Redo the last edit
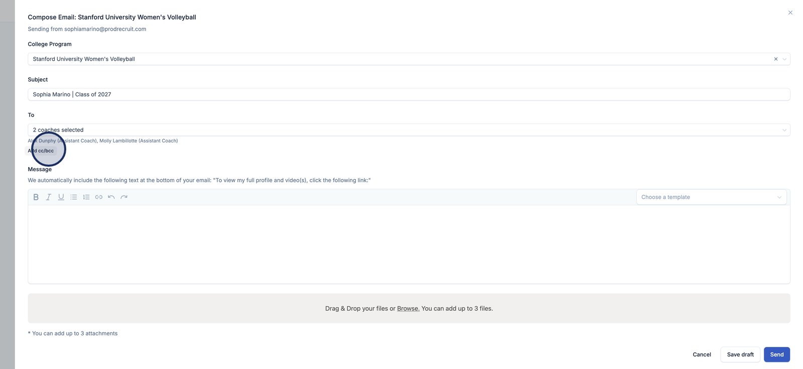 pos(124,197)
